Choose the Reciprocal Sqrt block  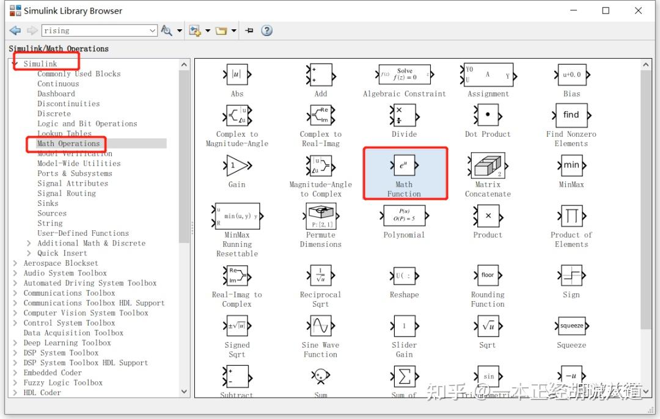click(321, 275)
